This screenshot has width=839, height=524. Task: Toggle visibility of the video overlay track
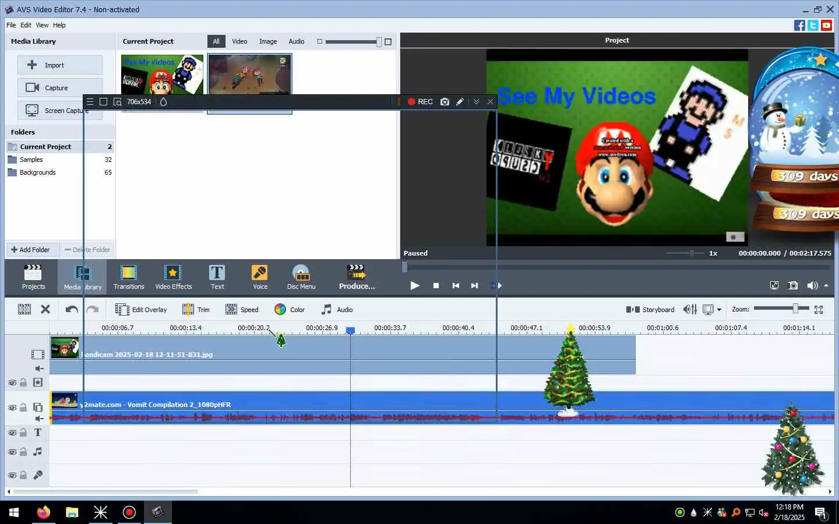coord(12,408)
